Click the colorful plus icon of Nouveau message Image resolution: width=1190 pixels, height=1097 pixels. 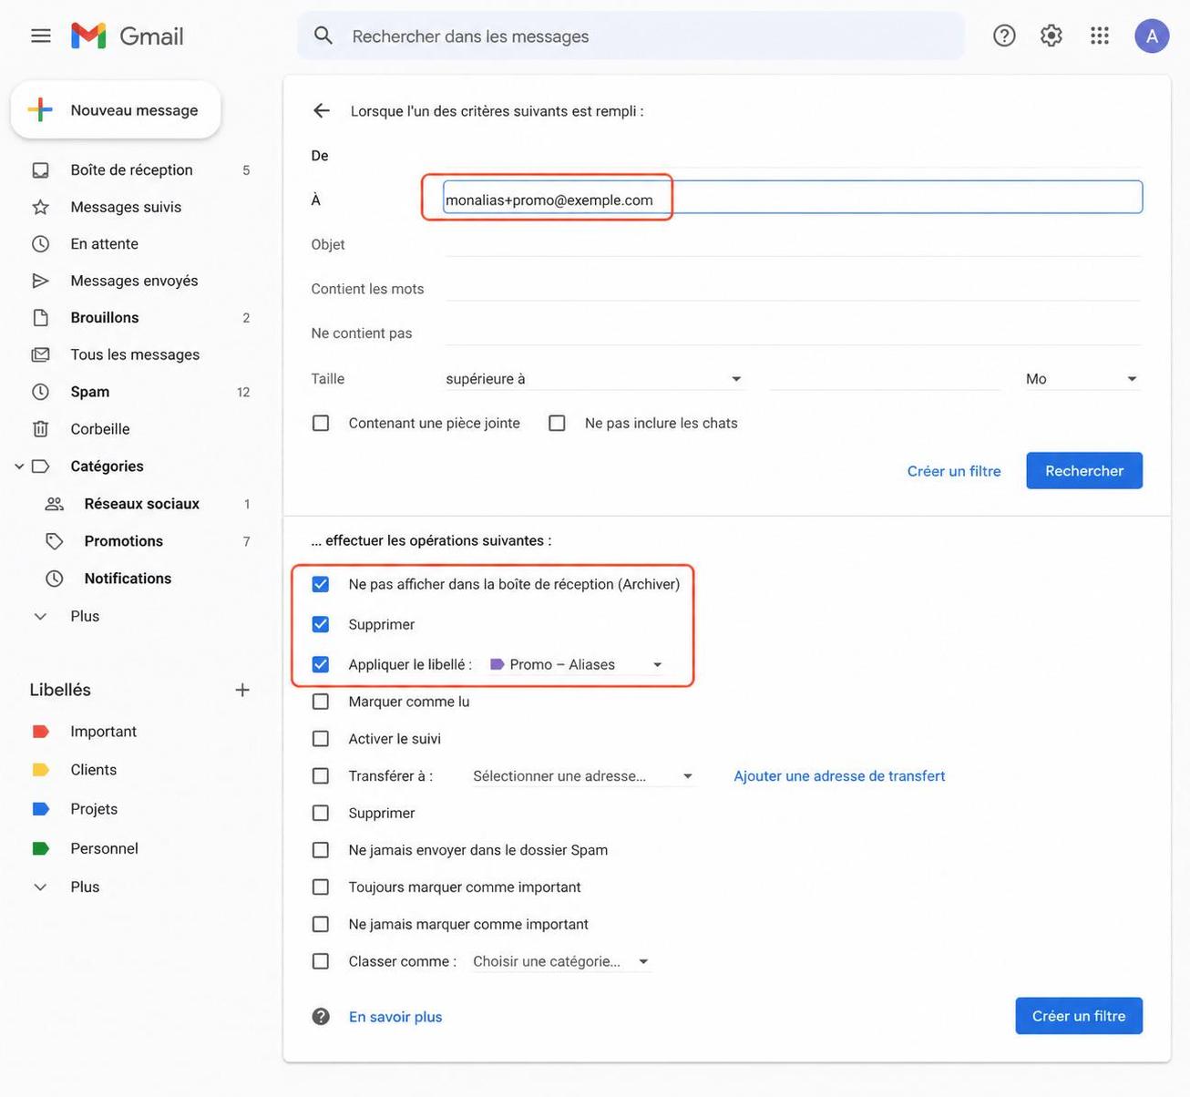(40, 110)
